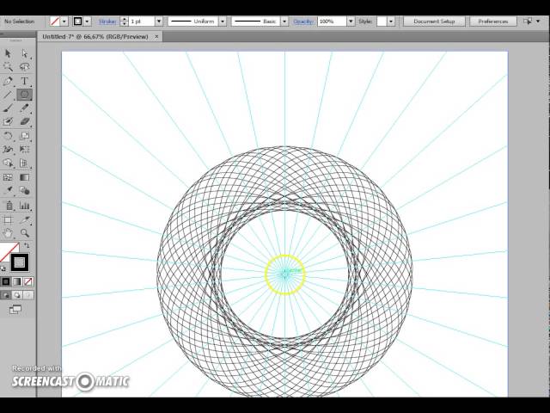Open the Opacity percentage dropdown

351,22
